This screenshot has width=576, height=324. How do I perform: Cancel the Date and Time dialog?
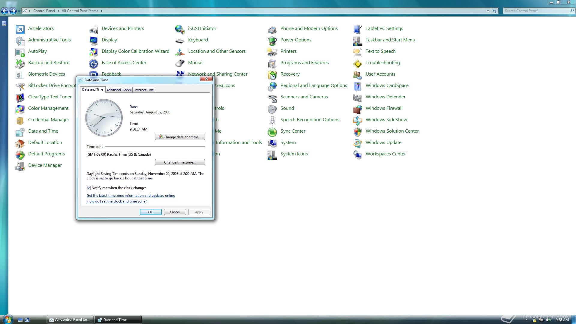[x=175, y=212]
